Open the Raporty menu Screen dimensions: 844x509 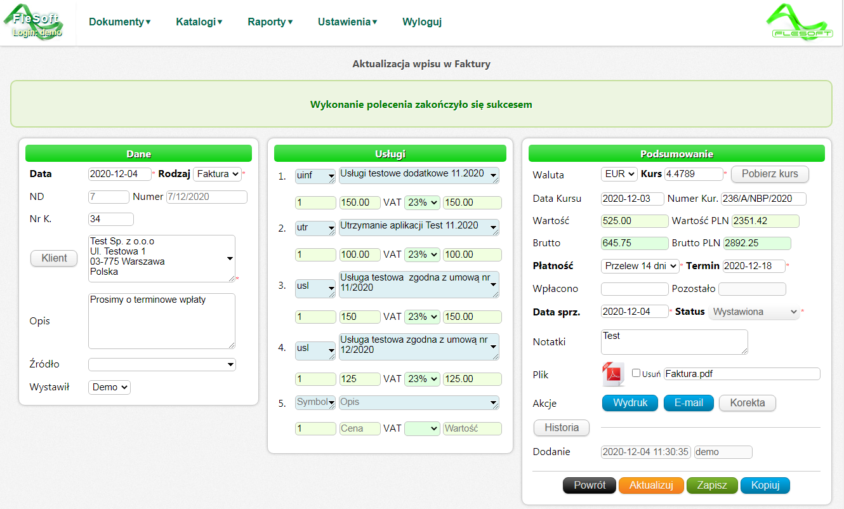pyautogui.click(x=270, y=22)
